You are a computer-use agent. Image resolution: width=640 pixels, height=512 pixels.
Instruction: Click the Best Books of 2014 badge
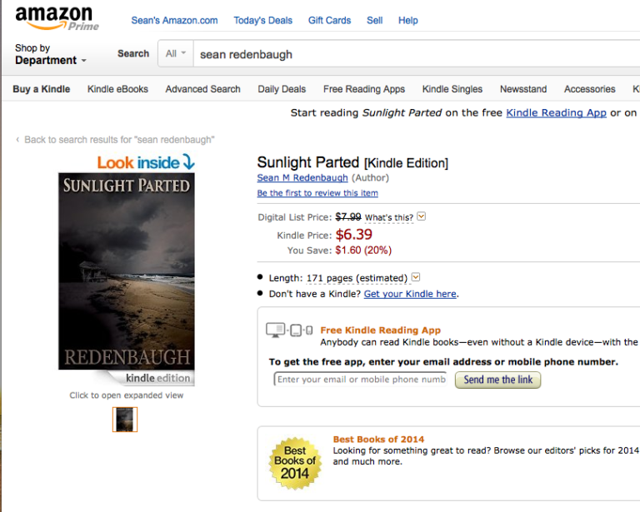pos(295,463)
